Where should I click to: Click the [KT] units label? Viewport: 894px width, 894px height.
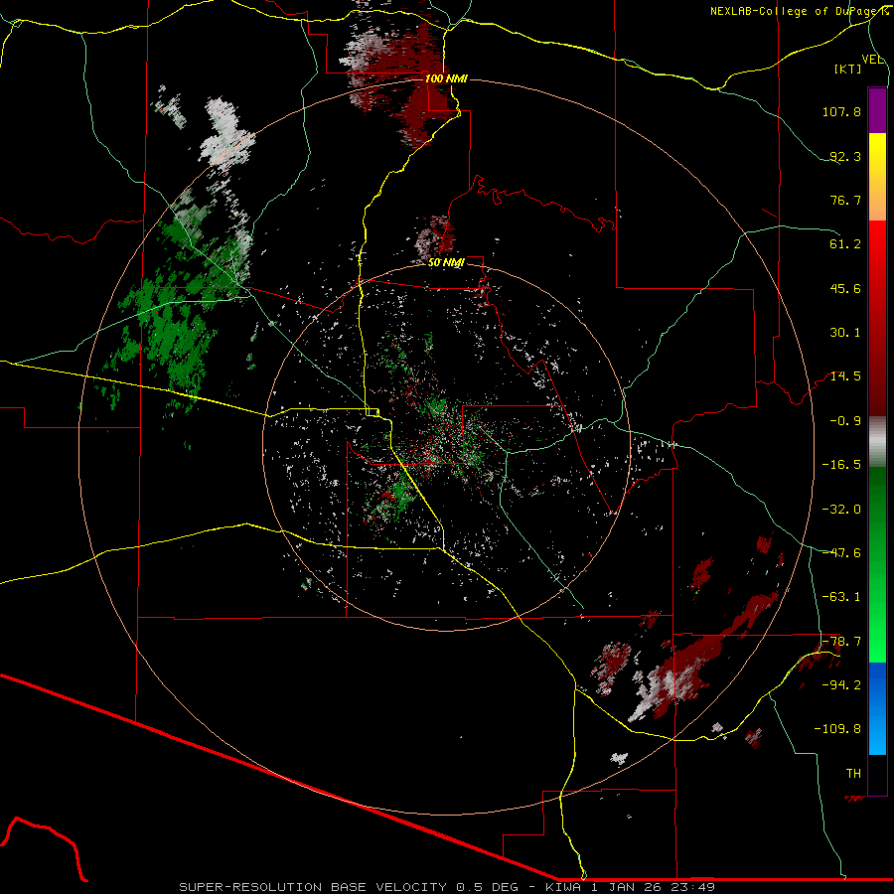[848, 69]
